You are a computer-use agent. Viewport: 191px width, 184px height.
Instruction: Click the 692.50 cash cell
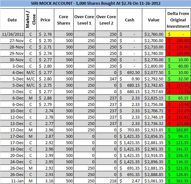129,72
